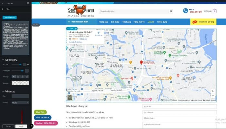This screenshot has width=226, height=129.
Task: Click the Open Text Editor button
Action: coord(9,17)
